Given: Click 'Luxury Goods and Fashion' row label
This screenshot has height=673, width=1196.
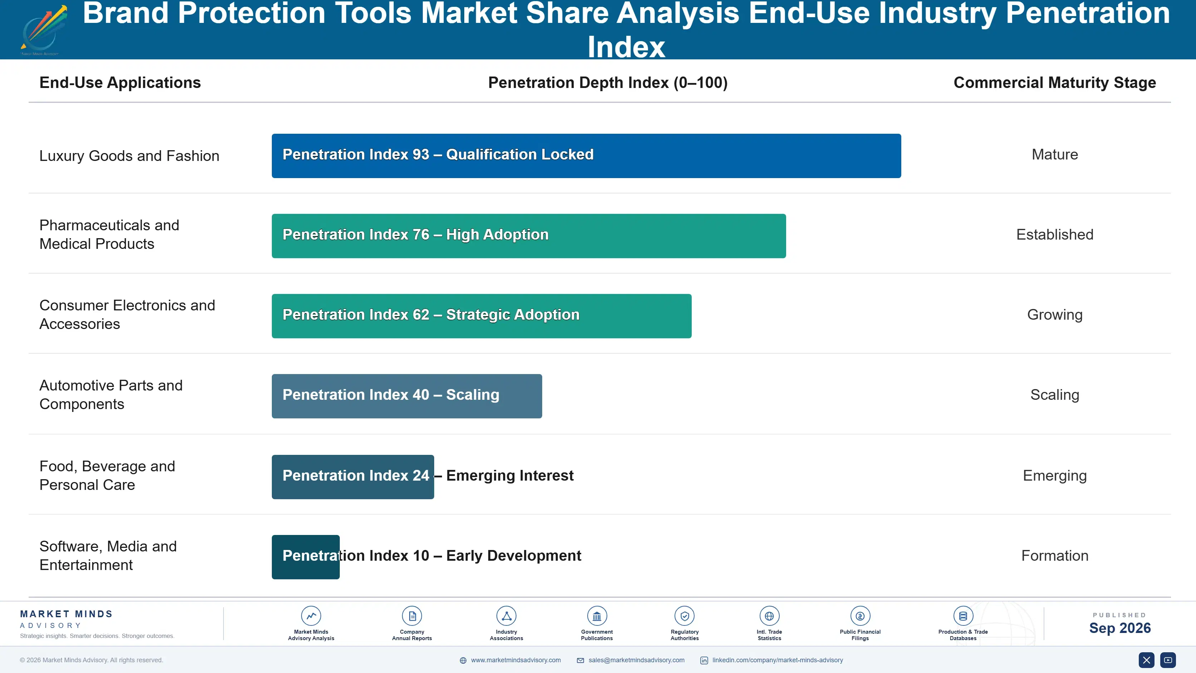Looking at the screenshot, I should click(x=129, y=156).
